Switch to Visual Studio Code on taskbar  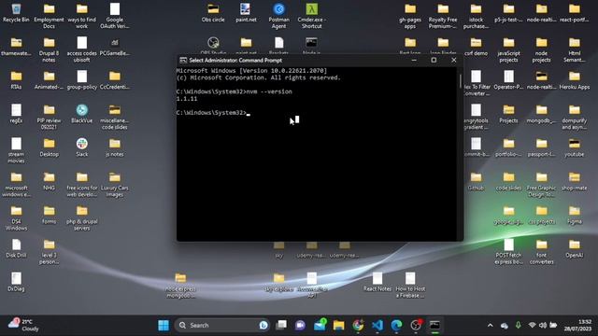click(377, 325)
